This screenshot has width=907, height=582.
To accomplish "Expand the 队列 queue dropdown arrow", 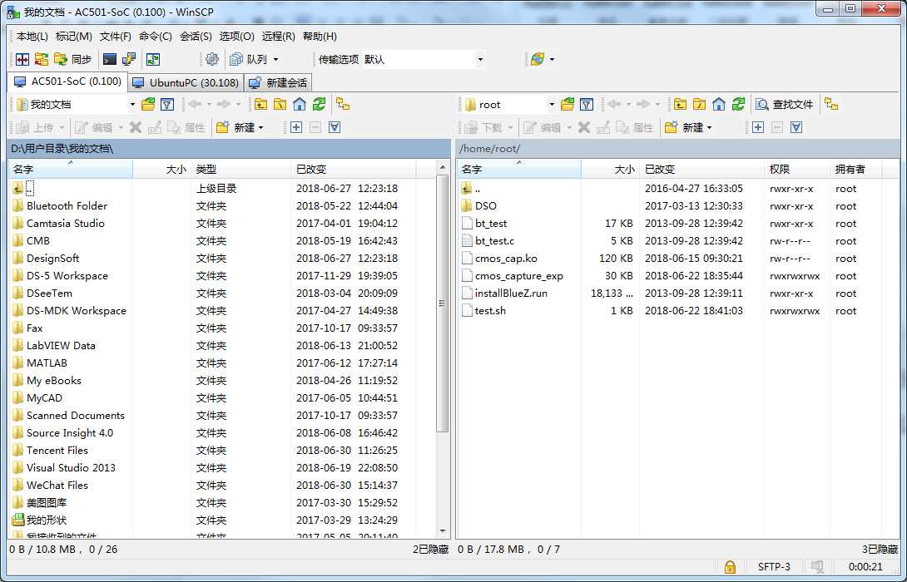I will pyautogui.click(x=276, y=59).
